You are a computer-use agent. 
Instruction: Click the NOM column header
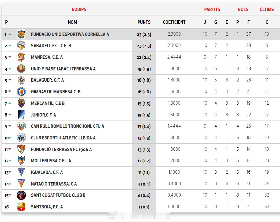coord(72,22)
